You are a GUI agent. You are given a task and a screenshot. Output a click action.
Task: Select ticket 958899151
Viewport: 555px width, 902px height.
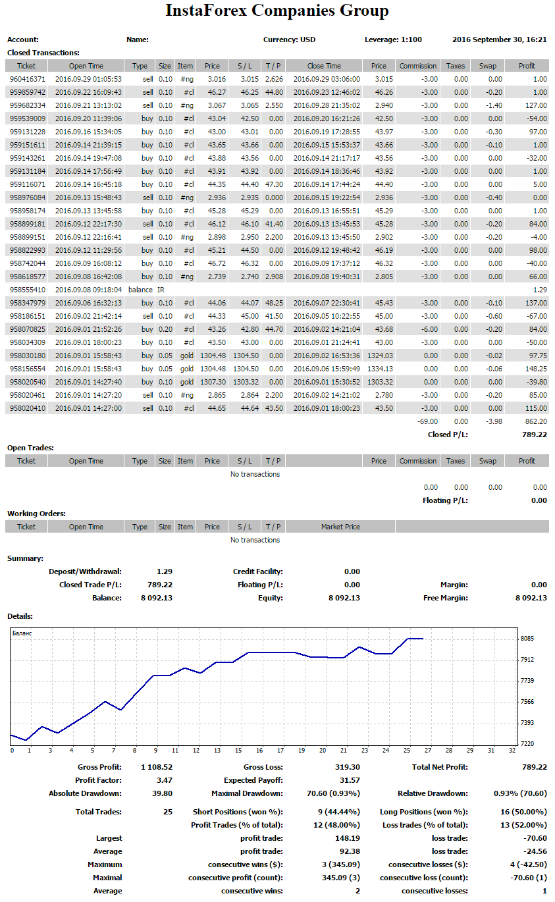pos(27,237)
